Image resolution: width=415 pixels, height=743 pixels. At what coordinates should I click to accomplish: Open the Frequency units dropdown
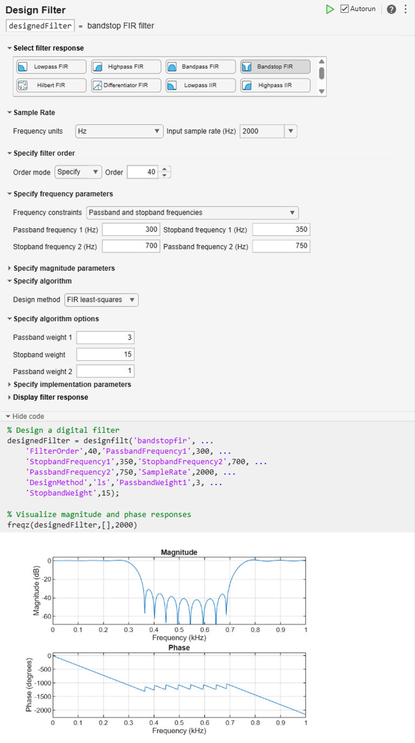119,131
